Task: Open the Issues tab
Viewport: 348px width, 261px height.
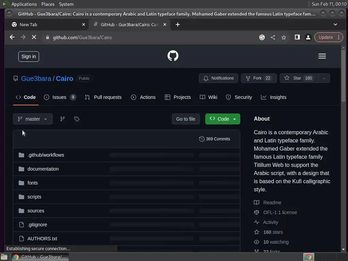Action: (60, 97)
